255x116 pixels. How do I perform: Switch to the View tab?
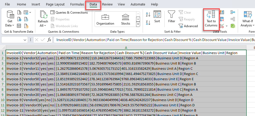click(x=121, y=4)
